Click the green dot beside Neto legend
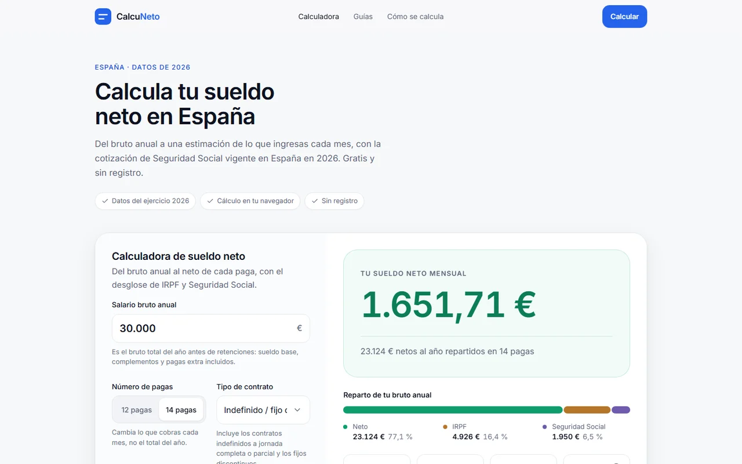The width and height of the screenshot is (742, 464). pos(345,427)
